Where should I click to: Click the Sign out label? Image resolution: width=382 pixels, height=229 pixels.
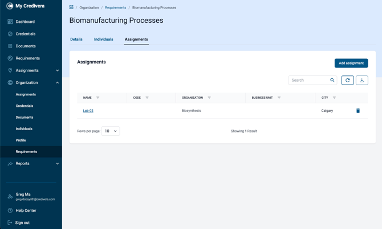[22, 223]
